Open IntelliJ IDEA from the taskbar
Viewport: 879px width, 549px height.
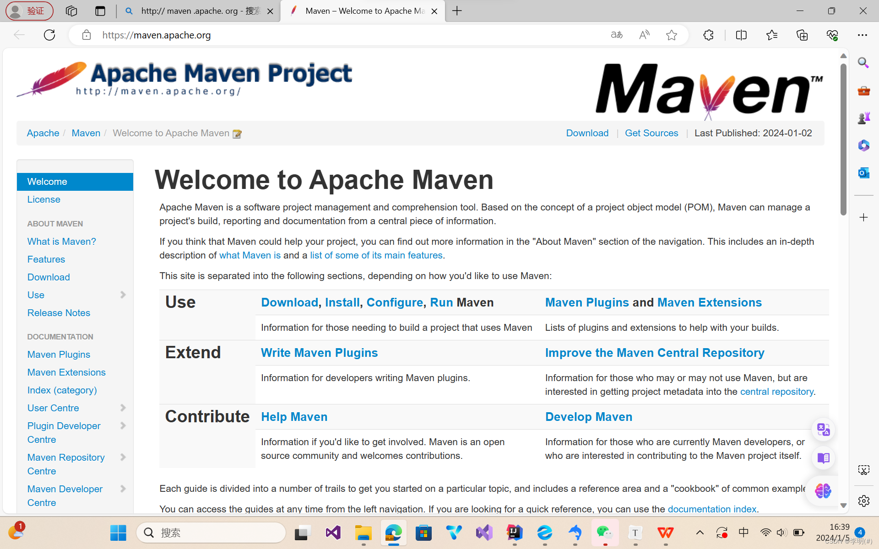[x=515, y=532]
